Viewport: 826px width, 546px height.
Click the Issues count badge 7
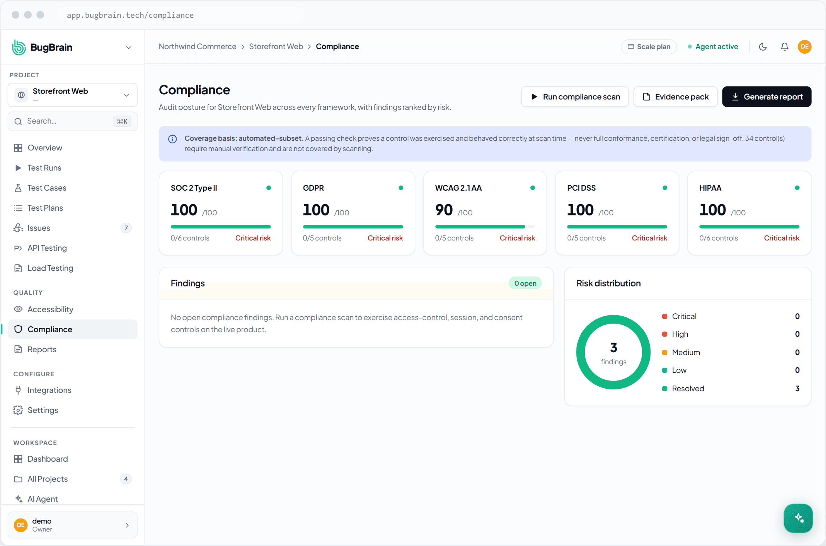click(x=126, y=228)
